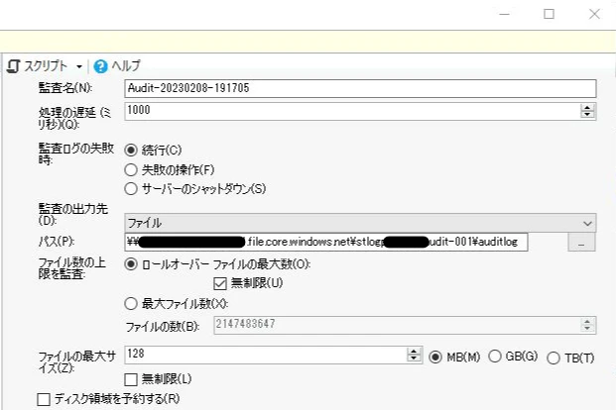616x410 pixels.
Task: Decrease the queue delay with down arrow
Action: (x=587, y=115)
